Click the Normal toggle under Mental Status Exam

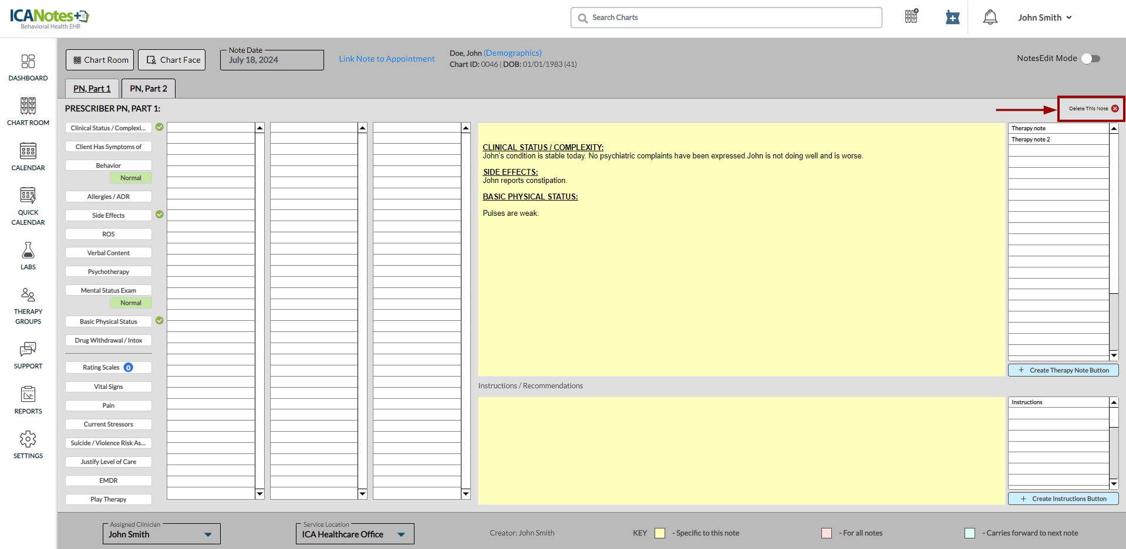tap(130, 303)
